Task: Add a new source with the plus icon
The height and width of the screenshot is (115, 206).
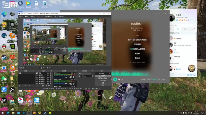Action: (x=37, y=86)
